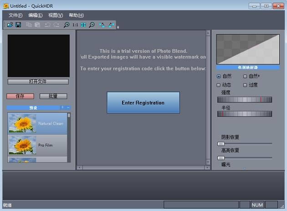The width and height of the screenshot is (287, 211).
Task: Click the horizontal scrollbar left arrow
Action: (x=80, y=167)
